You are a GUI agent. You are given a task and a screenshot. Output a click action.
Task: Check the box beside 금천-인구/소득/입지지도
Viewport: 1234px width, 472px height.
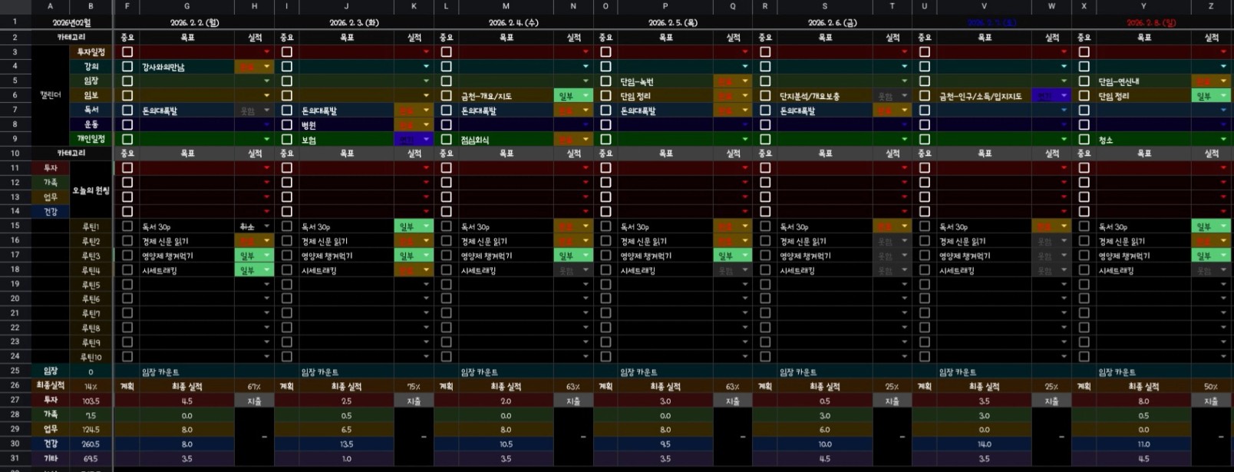point(924,96)
